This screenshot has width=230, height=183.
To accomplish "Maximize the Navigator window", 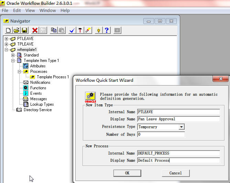I will (x=160, y=21).
